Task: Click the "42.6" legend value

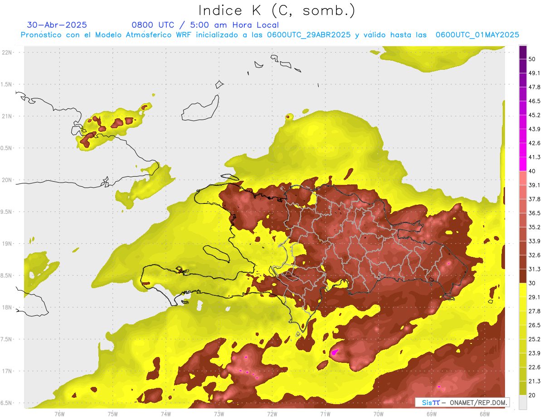Action: (x=534, y=143)
